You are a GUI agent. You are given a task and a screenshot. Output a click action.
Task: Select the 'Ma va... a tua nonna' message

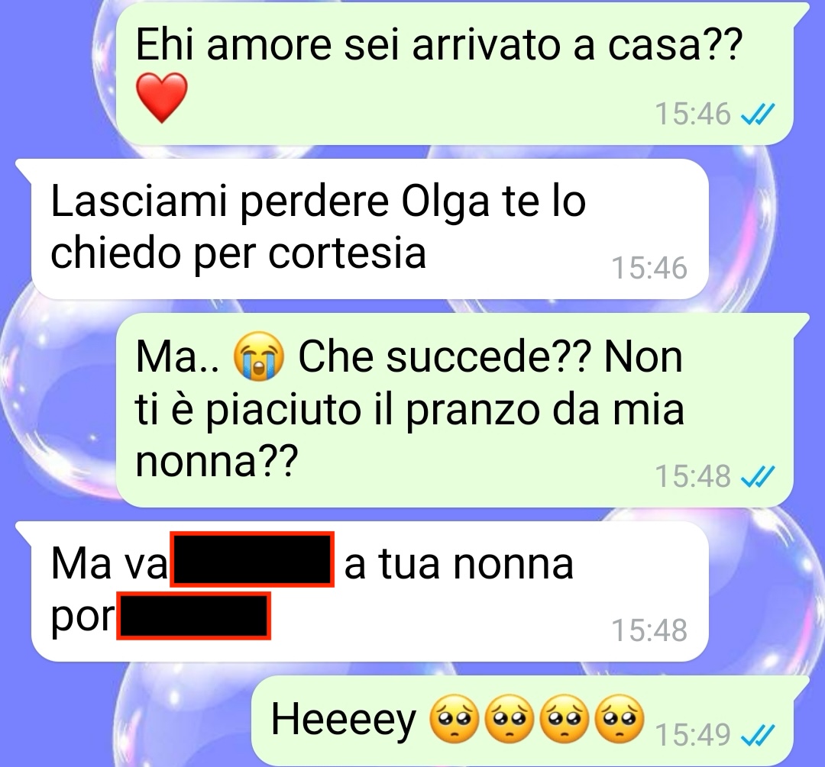click(363, 591)
